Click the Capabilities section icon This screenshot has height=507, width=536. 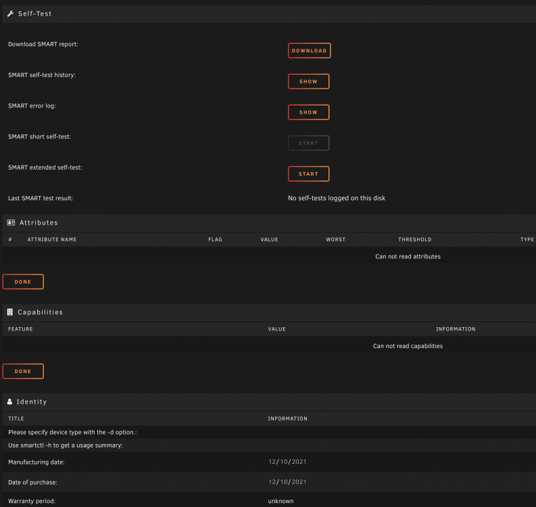pyautogui.click(x=10, y=312)
